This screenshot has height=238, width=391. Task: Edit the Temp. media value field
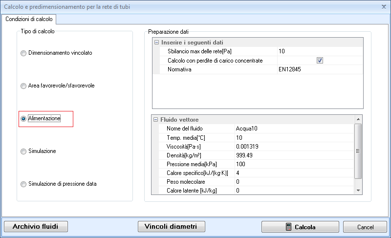293,138
